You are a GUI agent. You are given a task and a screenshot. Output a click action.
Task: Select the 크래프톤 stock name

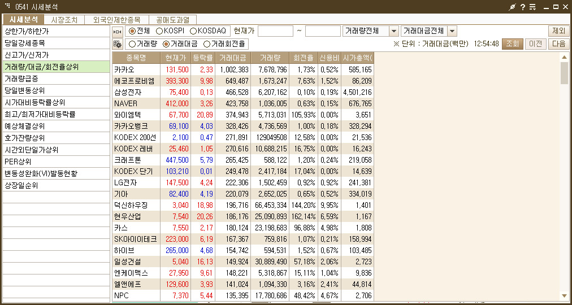click(x=127, y=160)
